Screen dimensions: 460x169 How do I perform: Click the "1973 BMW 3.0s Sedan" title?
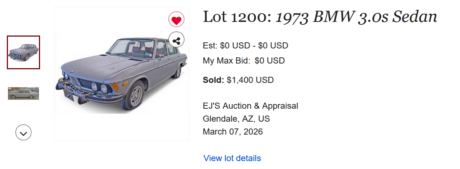click(356, 17)
